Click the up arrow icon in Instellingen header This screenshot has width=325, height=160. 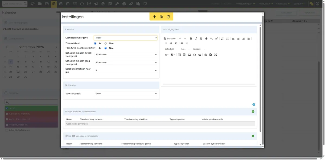point(155,17)
